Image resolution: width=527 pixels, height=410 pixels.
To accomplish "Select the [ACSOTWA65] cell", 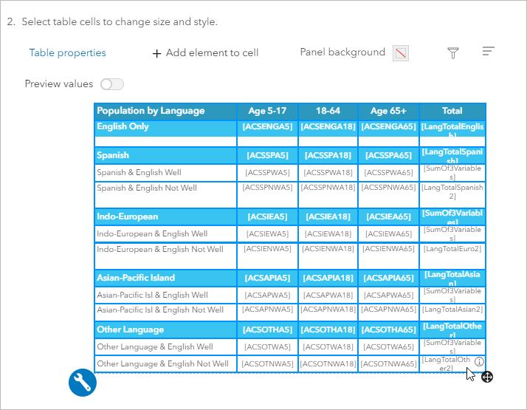I will pyautogui.click(x=388, y=346).
